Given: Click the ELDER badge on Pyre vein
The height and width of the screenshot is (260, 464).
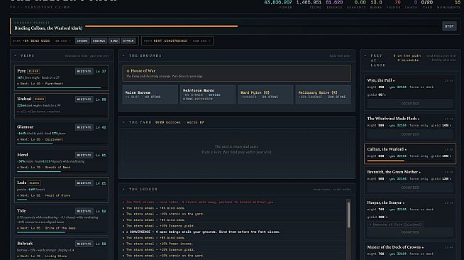Looking at the screenshot, I should [x=33, y=71].
